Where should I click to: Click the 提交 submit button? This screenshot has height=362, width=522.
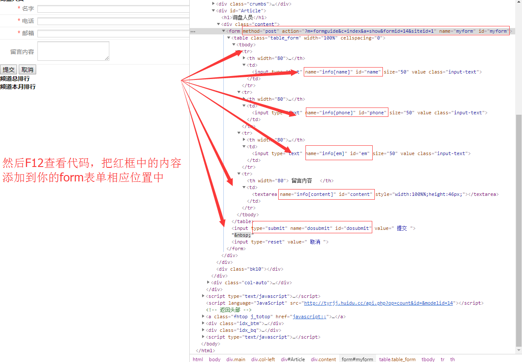pos(9,70)
